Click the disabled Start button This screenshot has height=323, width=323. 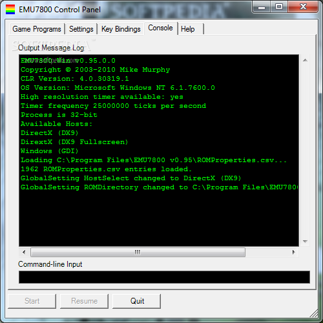[x=32, y=301]
